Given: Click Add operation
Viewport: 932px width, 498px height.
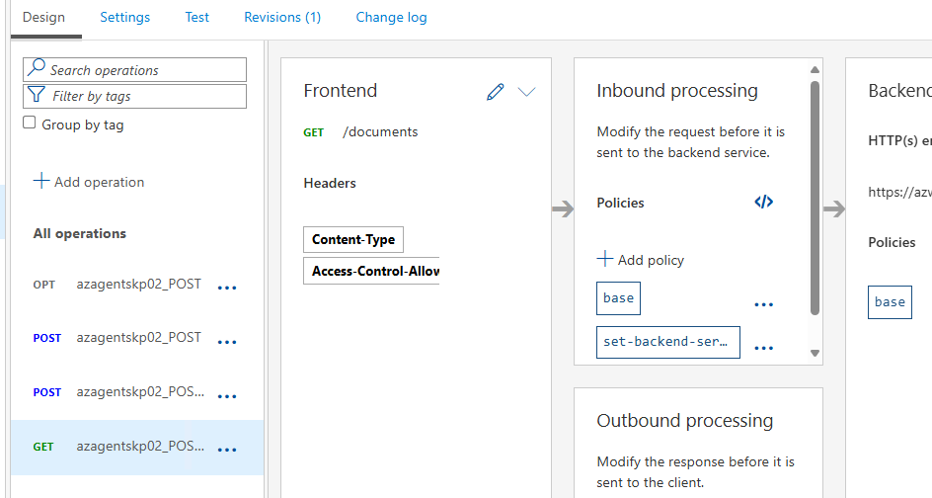Looking at the screenshot, I should pos(89,182).
